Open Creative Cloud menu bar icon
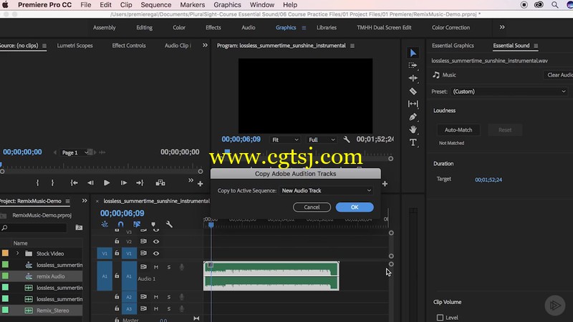This screenshot has height=322, width=573. 539,5
